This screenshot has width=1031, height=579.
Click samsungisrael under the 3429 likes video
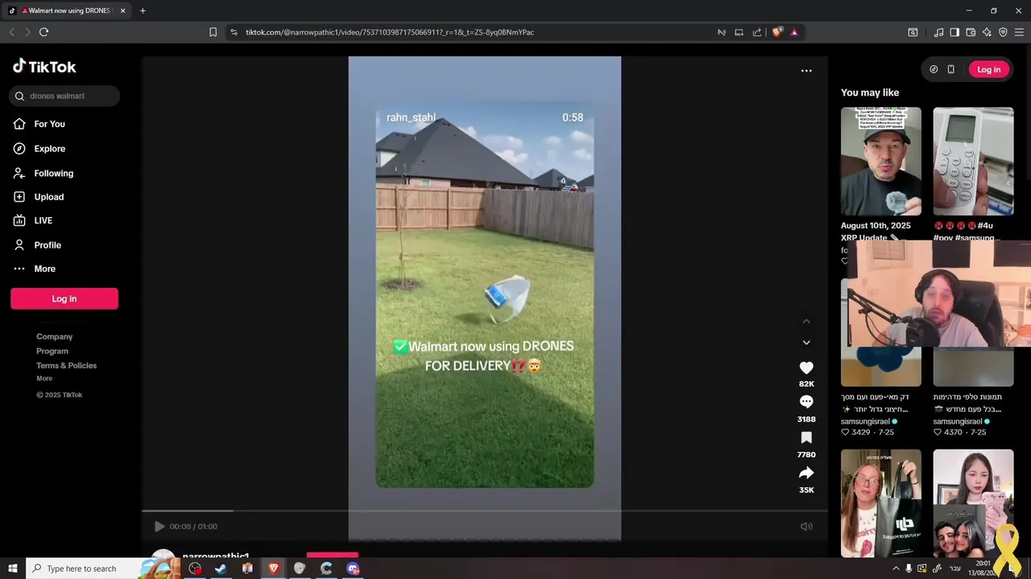[x=866, y=421]
